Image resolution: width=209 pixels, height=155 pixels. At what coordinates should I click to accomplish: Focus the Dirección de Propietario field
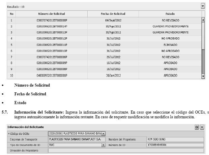pos(126,151)
